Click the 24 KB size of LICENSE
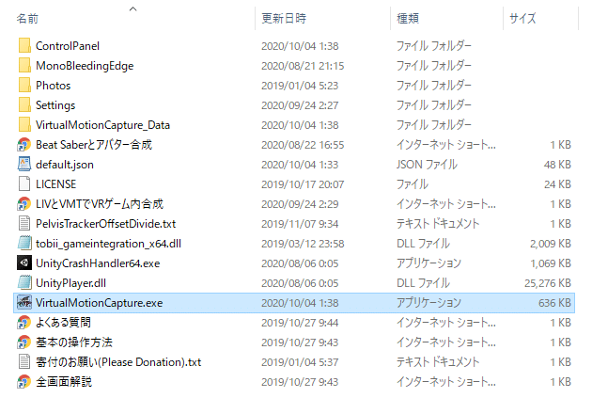Screen dimensions: 592x414 point(557,184)
